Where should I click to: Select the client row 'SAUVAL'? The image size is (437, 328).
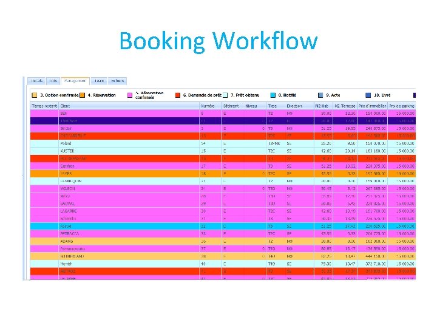click(x=223, y=204)
